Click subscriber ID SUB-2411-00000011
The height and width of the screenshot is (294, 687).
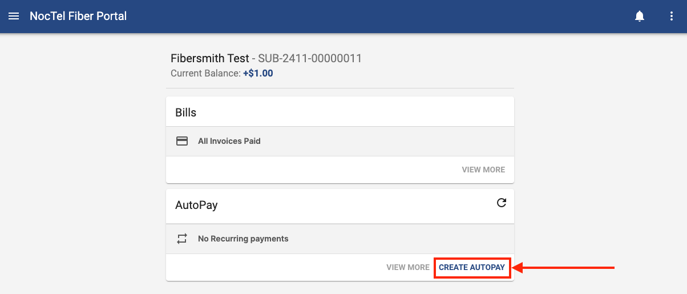(x=310, y=58)
